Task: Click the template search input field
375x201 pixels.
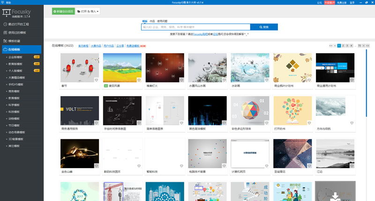Action: [196, 27]
